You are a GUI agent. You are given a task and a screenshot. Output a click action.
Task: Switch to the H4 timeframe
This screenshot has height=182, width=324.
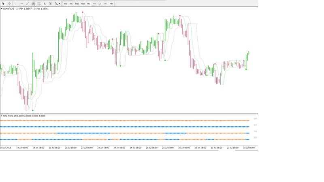point(94,4)
